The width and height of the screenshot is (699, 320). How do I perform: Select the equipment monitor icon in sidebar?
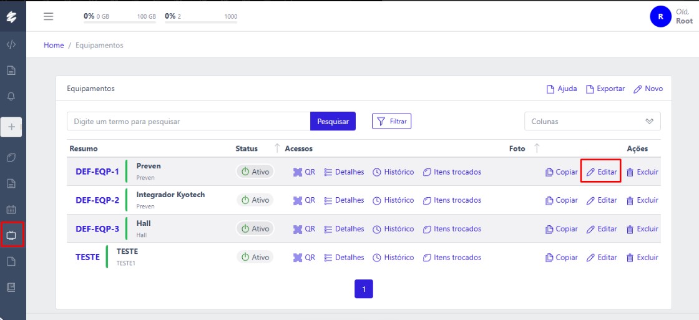click(12, 235)
